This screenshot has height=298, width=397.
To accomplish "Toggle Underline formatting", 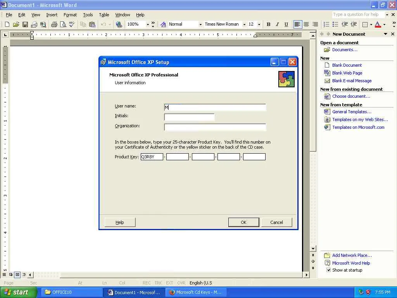I will (286, 24).
